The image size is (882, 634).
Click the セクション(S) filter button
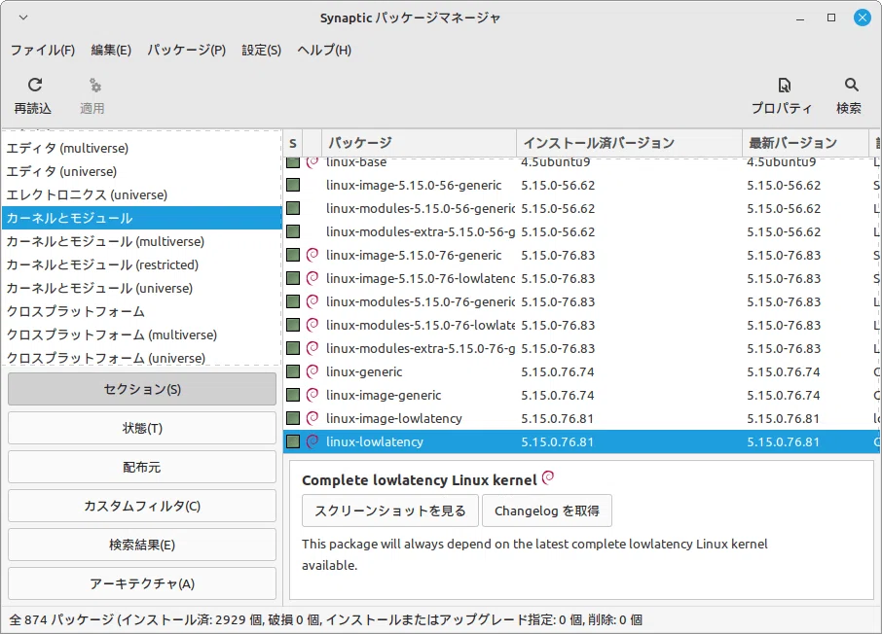click(142, 389)
